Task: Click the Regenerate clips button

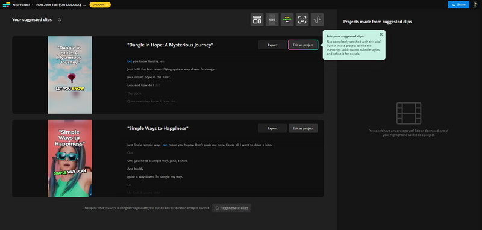Action: coord(231,208)
